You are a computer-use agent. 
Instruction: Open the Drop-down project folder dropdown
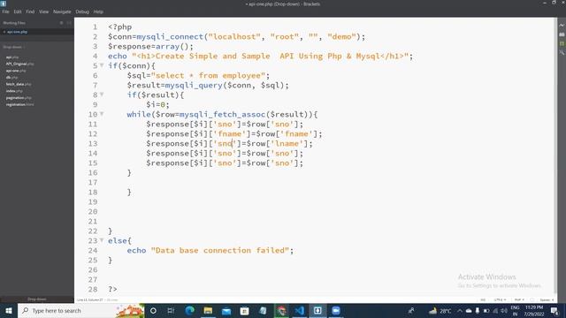tap(14, 47)
